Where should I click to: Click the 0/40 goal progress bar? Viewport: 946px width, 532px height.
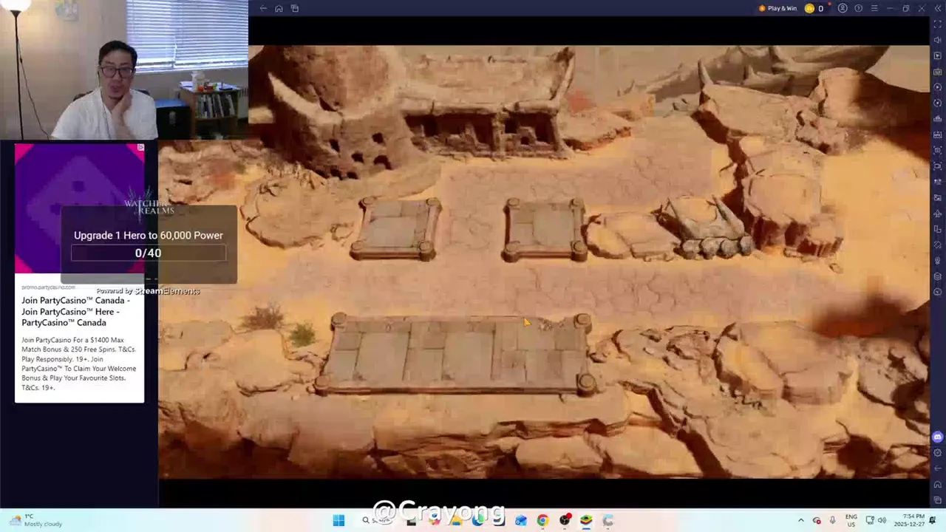pyautogui.click(x=148, y=253)
